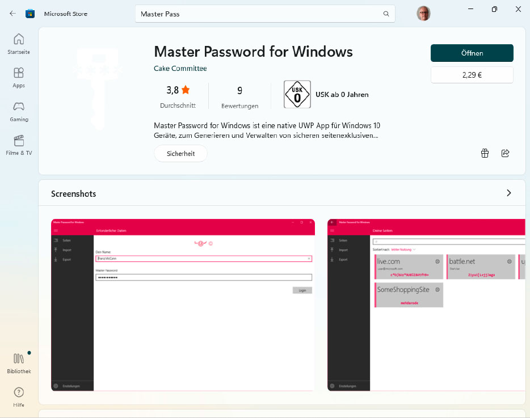The image size is (530, 418).
Task: Click the Master Password key app logo
Action: tap(98, 88)
